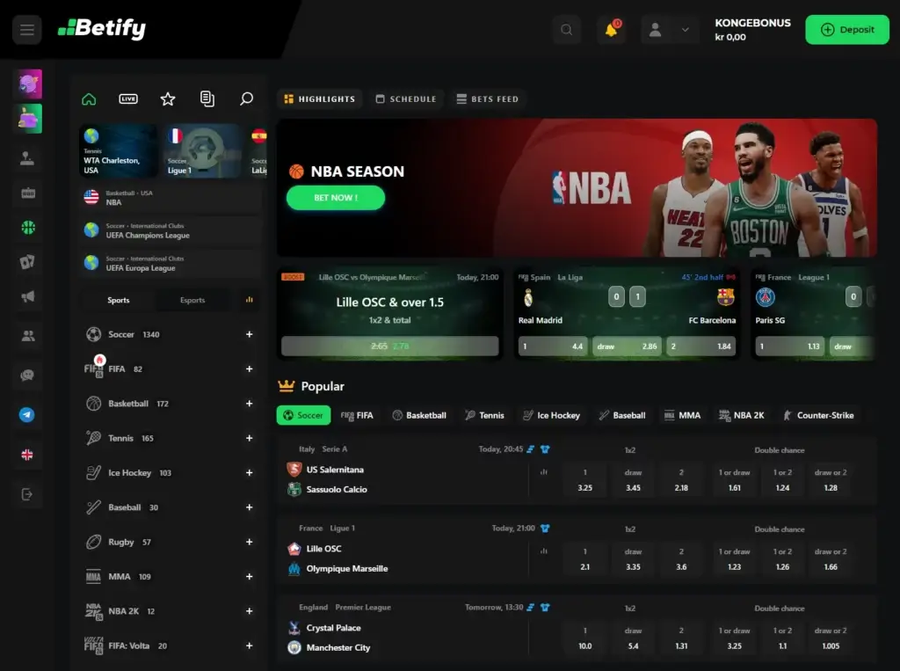Viewport: 900px width, 671px height.
Task: Expand Rugby sport category
Action: [249, 542]
